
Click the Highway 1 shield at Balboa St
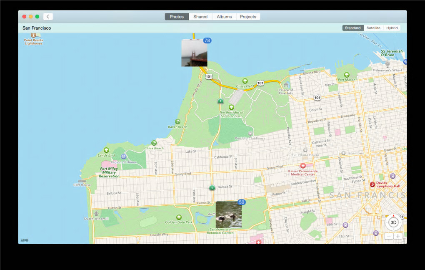(212, 187)
